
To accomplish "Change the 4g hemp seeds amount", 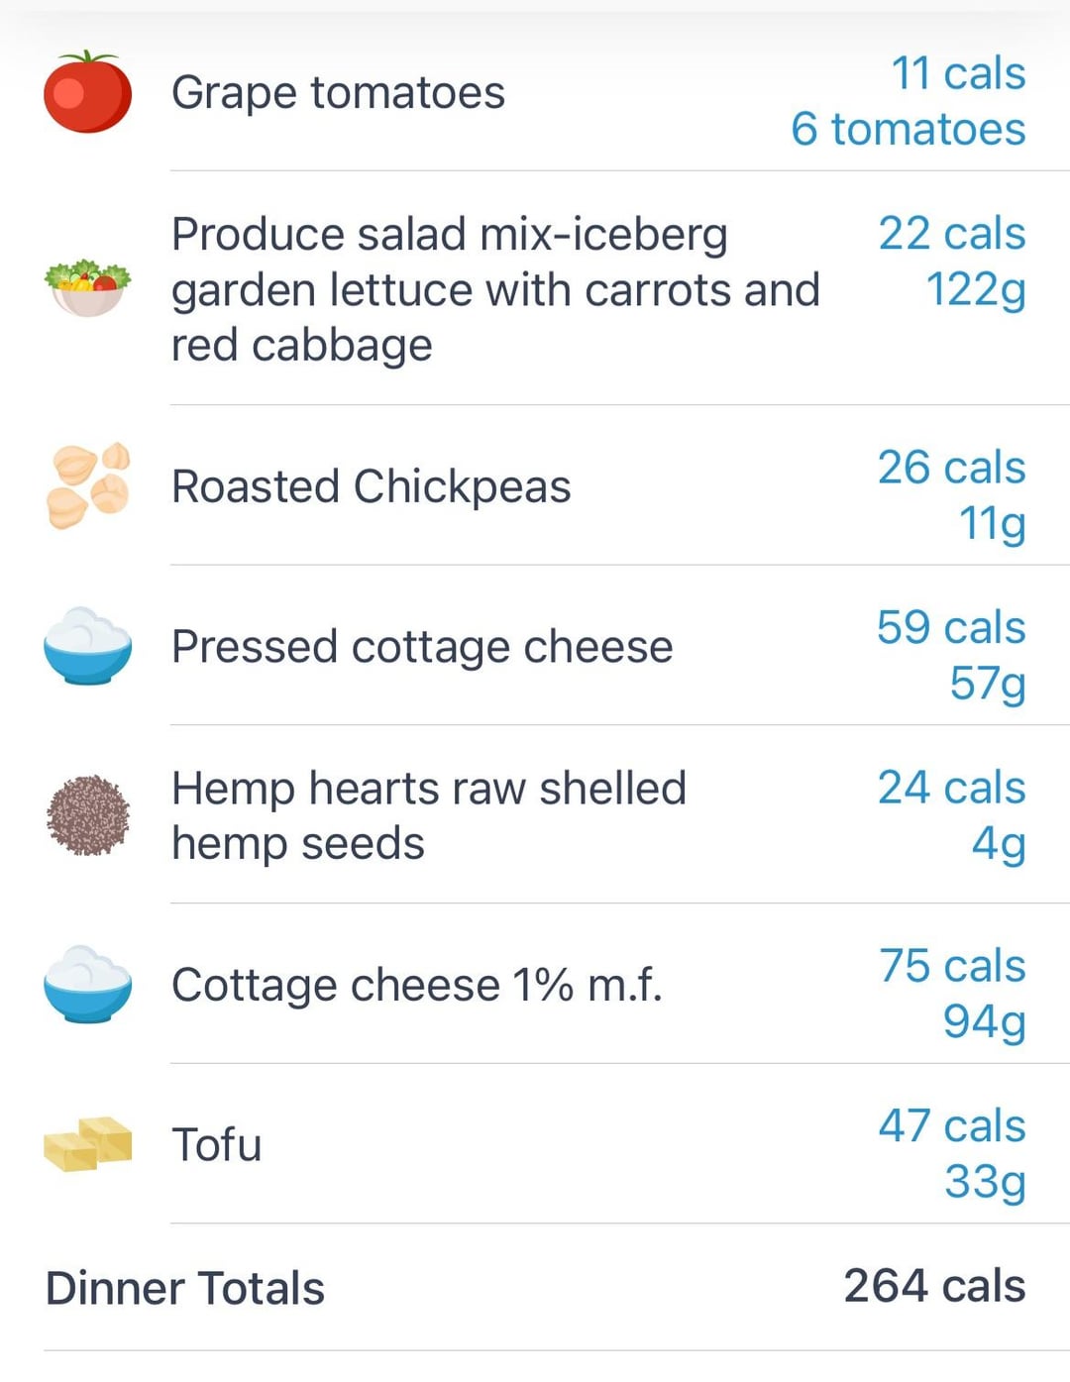I will coord(999,844).
